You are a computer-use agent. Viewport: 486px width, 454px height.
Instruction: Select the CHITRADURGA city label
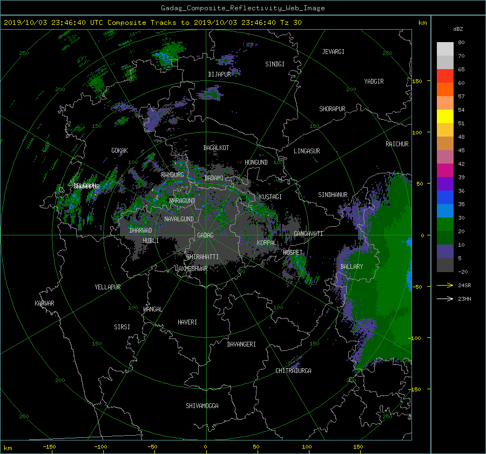tap(294, 371)
